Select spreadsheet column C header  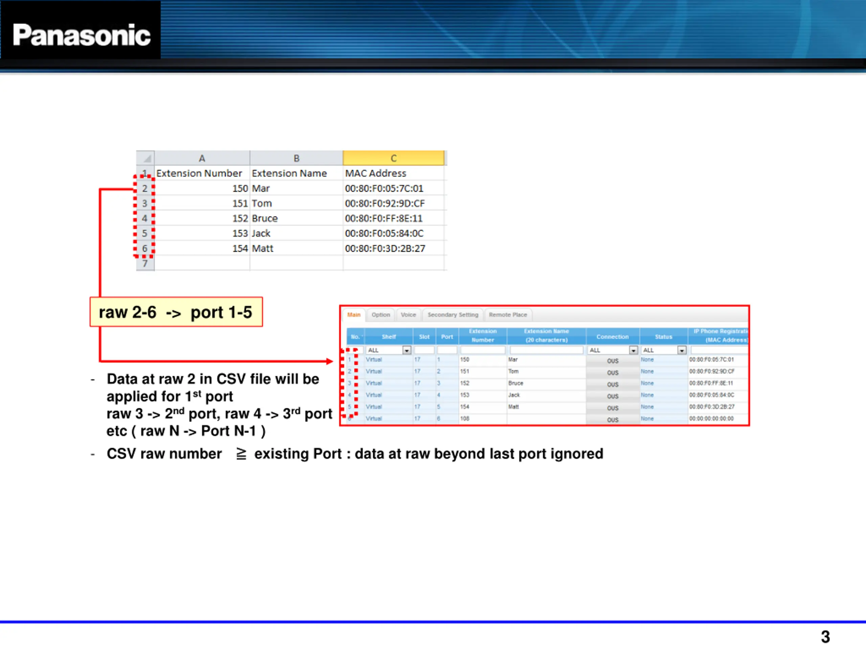point(393,158)
